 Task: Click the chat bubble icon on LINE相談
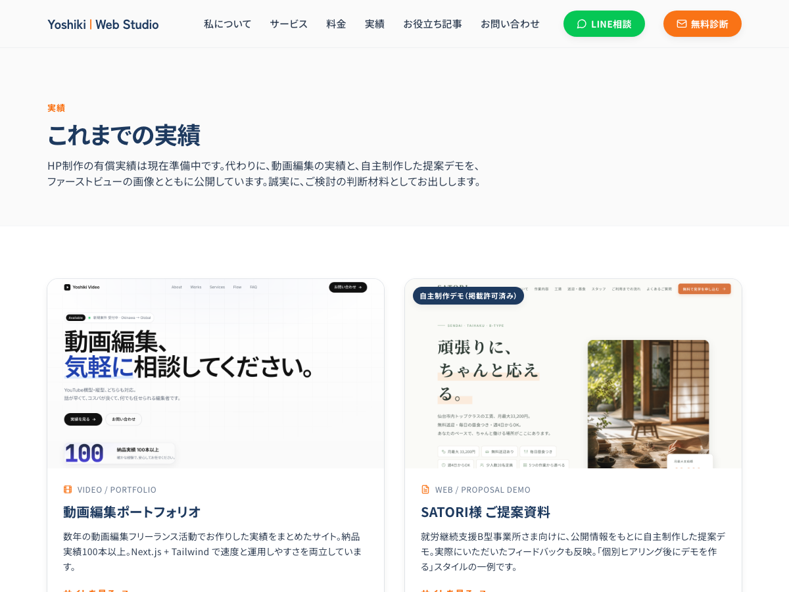pos(581,24)
